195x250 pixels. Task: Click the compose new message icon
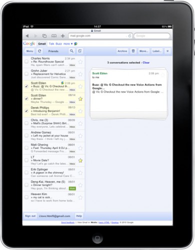pos(80,51)
